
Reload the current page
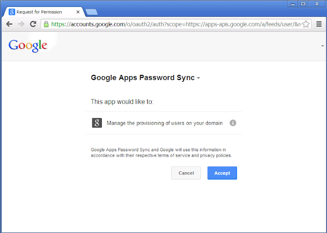tap(33, 24)
